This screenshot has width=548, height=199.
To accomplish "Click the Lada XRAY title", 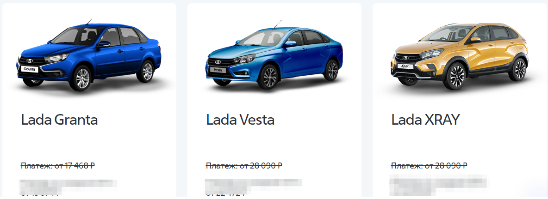I will (425, 120).
